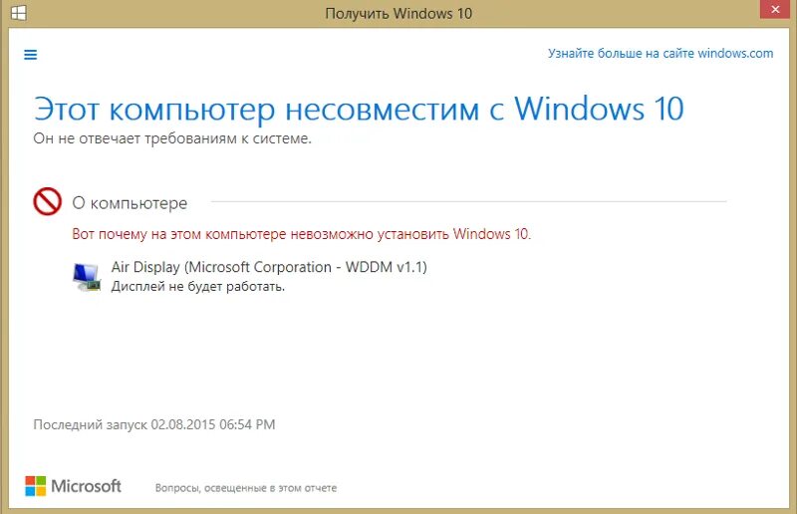Click the 'О компьютере' section label
The width and height of the screenshot is (797, 514).
(x=130, y=203)
